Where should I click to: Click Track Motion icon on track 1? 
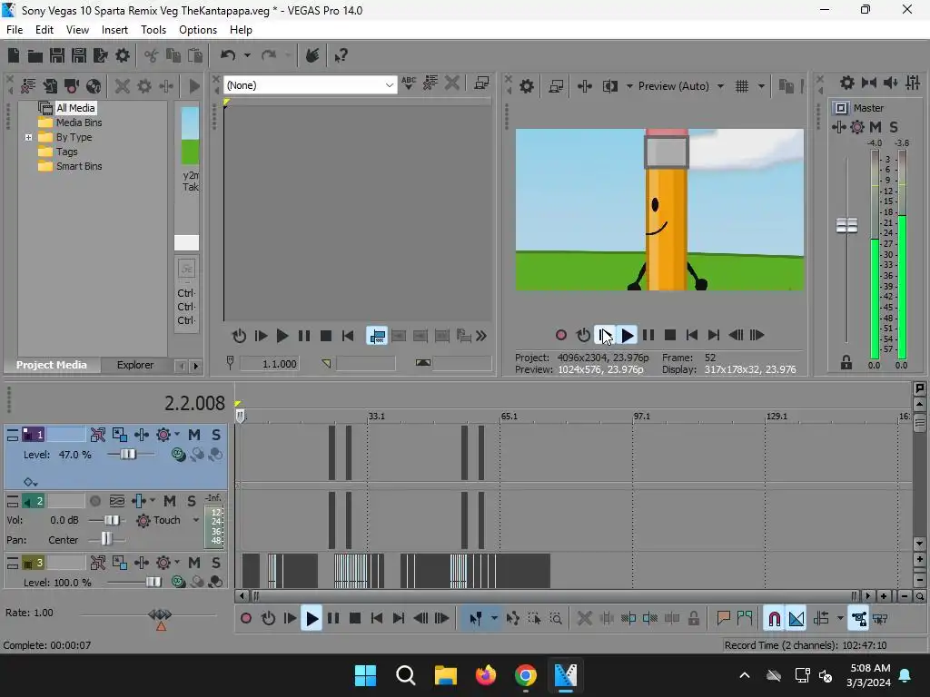coord(119,435)
